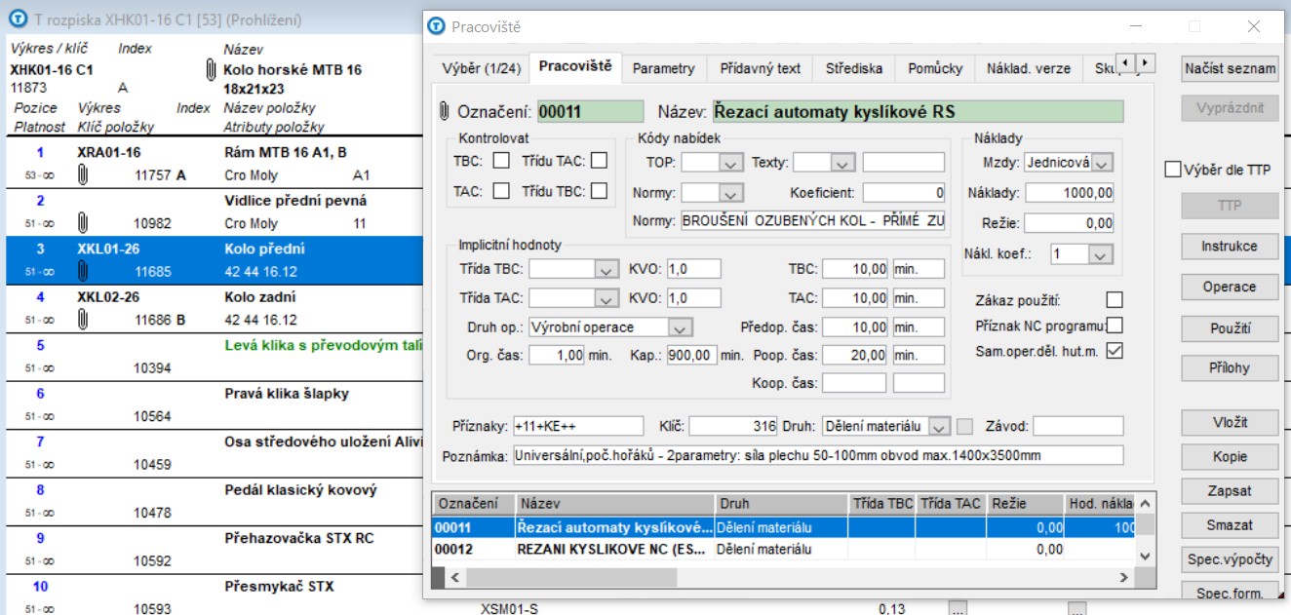
Task: Select row 9 Přehazovačka STX RC
Action: tap(215, 550)
